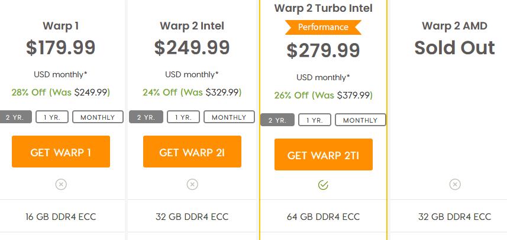Viewport: 507px width, 240px height.
Task: Click the X circle icon under Warp 1
Action: pyautogui.click(x=61, y=185)
